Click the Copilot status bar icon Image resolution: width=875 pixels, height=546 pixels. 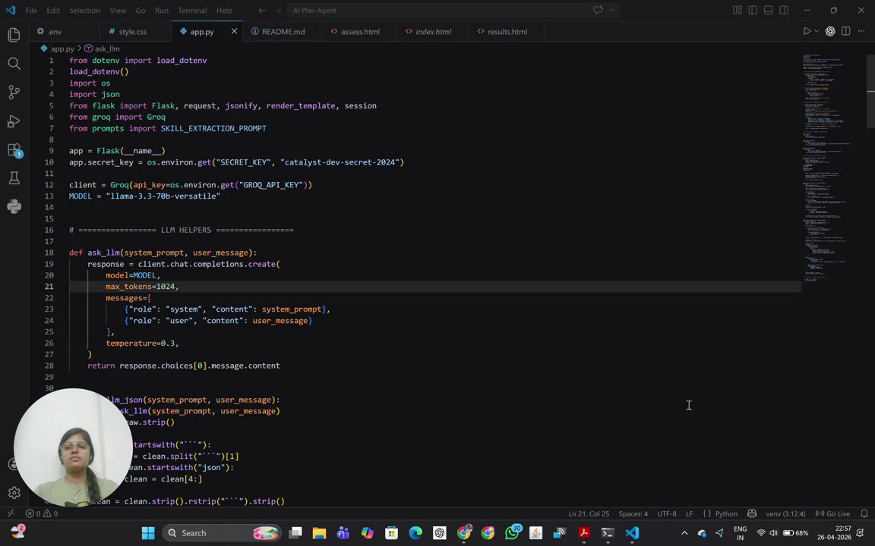(x=752, y=513)
